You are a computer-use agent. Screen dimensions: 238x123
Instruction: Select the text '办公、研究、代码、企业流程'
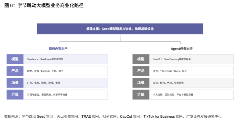(x=168, y=83)
